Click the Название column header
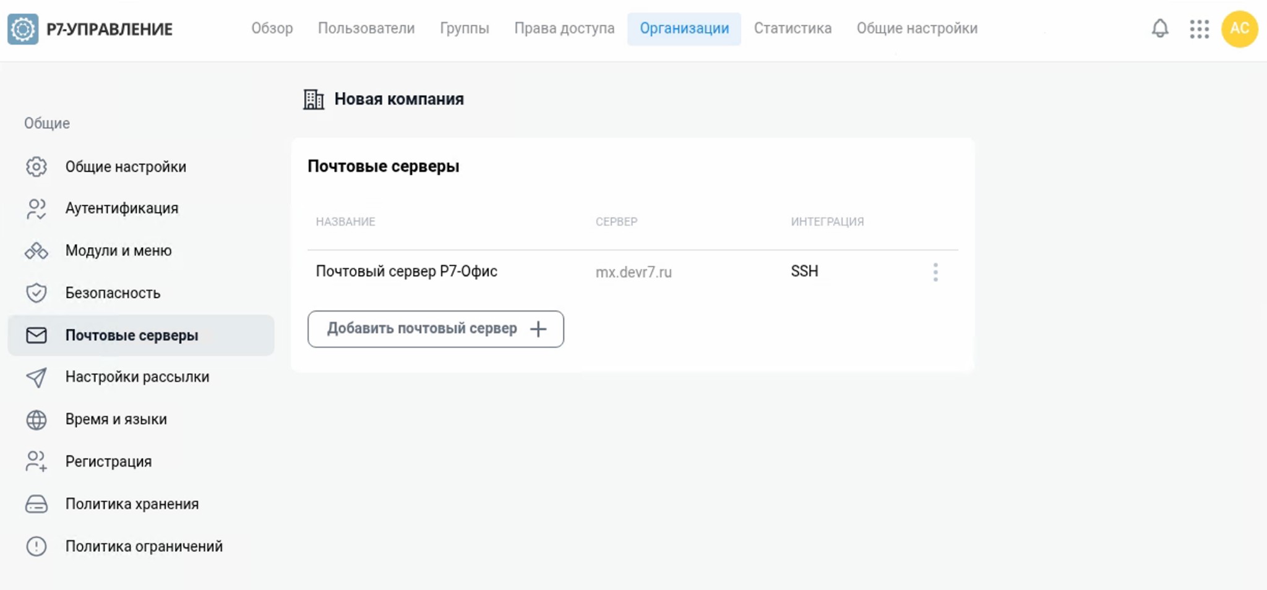Image resolution: width=1267 pixels, height=590 pixels. (345, 221)
